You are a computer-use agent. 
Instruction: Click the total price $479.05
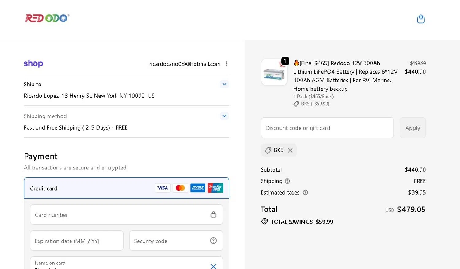click(x=411, y=209)
